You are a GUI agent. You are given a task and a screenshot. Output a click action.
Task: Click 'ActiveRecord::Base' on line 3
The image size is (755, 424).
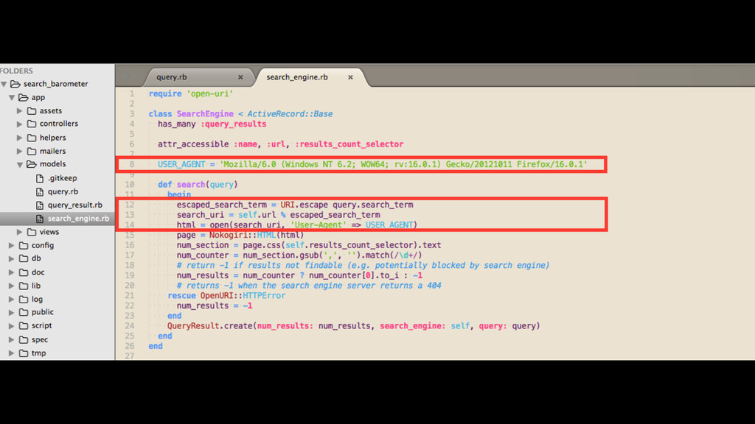coord(290,114)
